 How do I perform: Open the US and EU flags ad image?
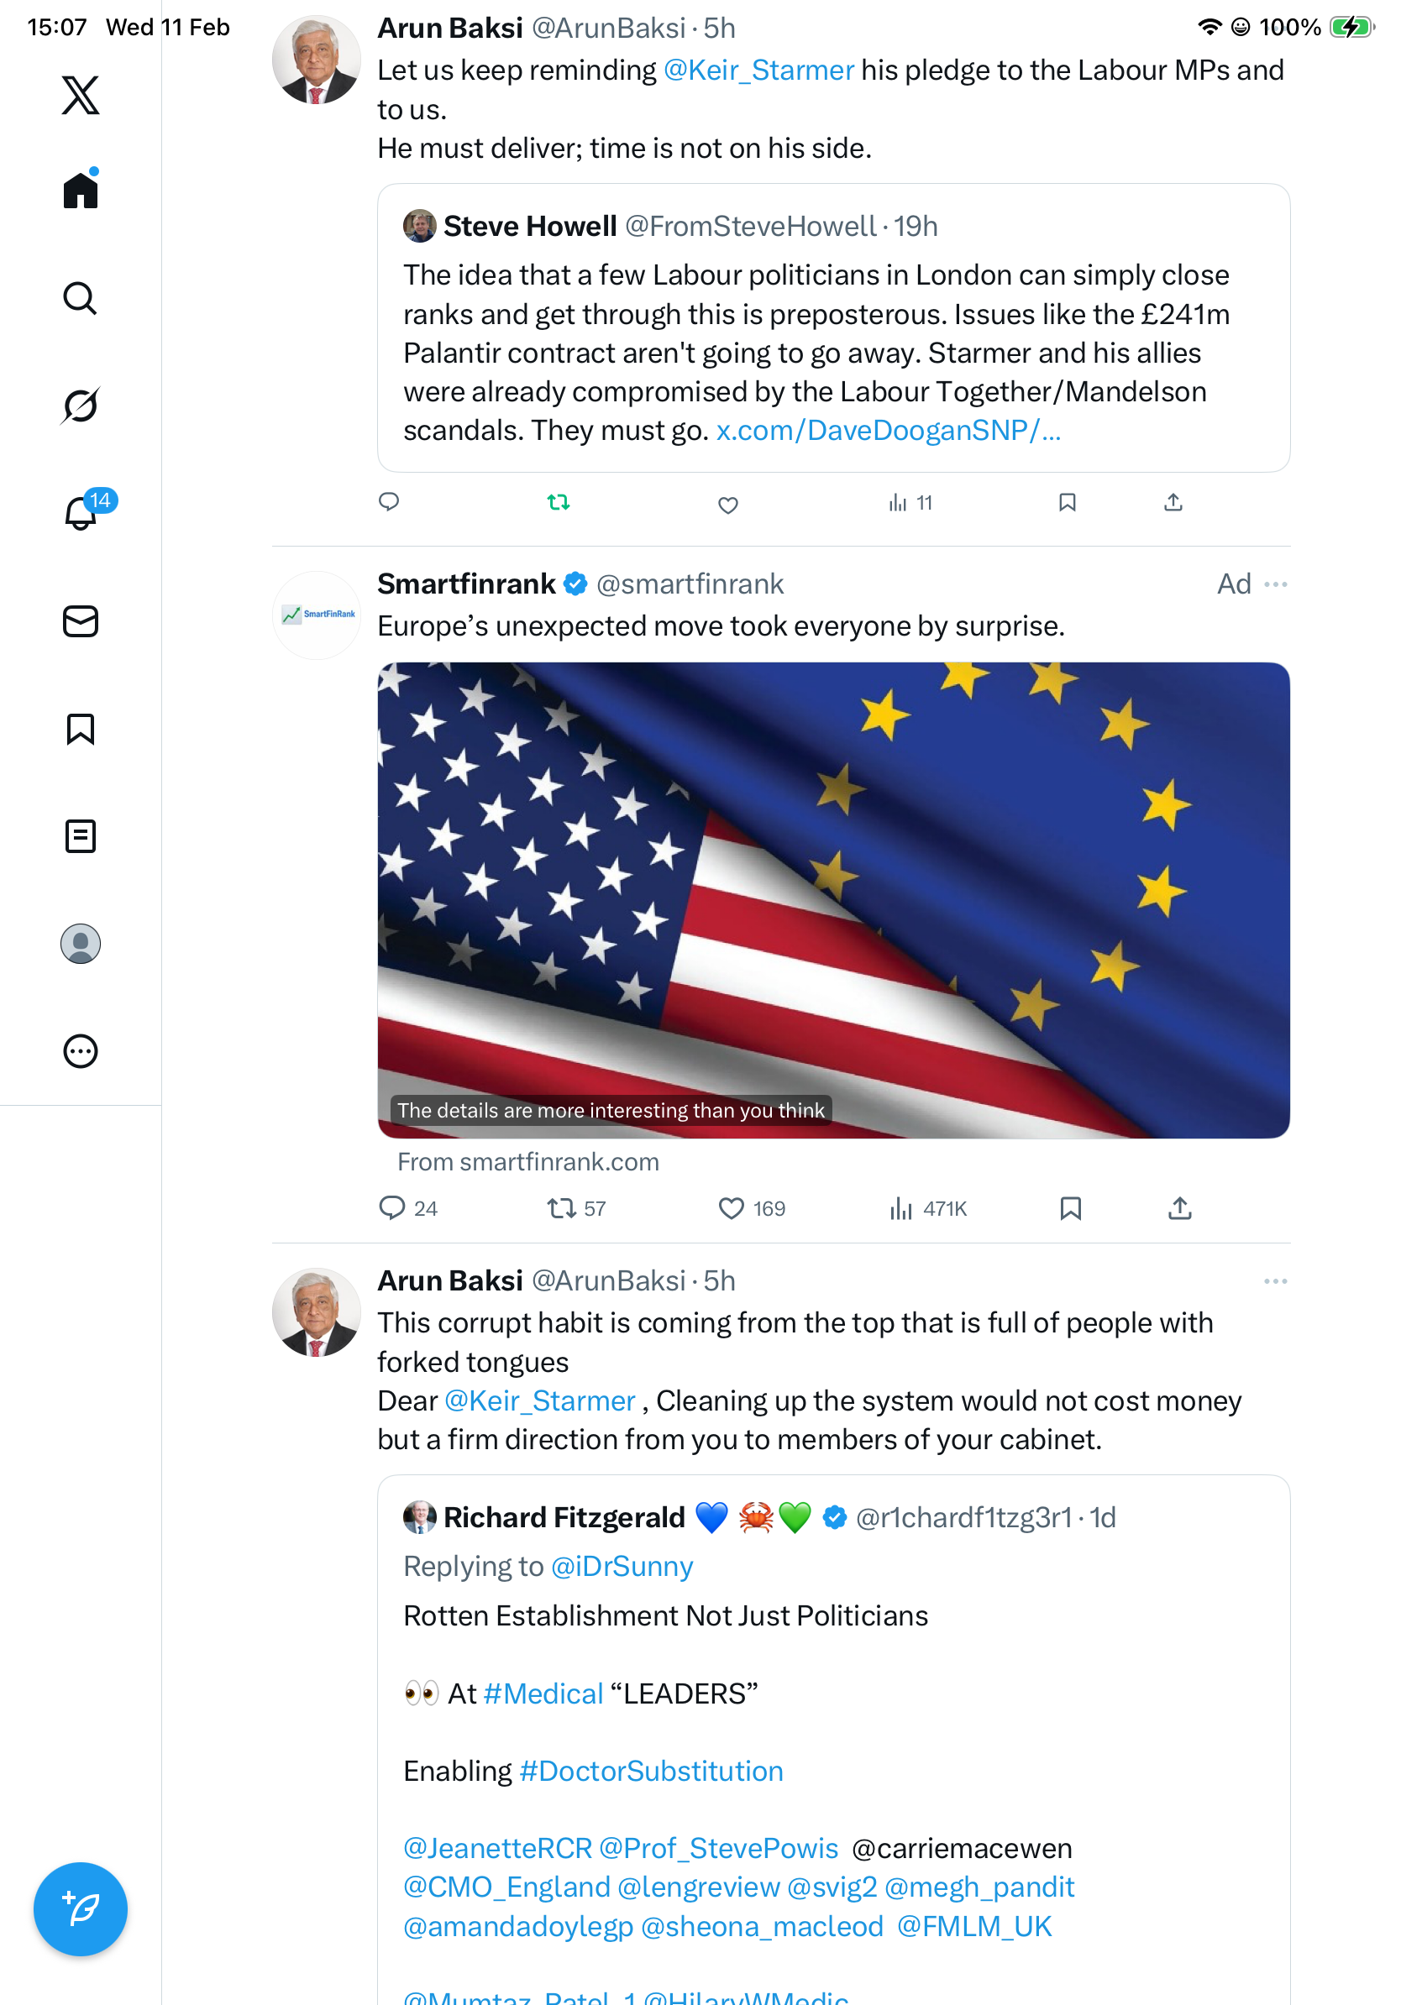833,899
